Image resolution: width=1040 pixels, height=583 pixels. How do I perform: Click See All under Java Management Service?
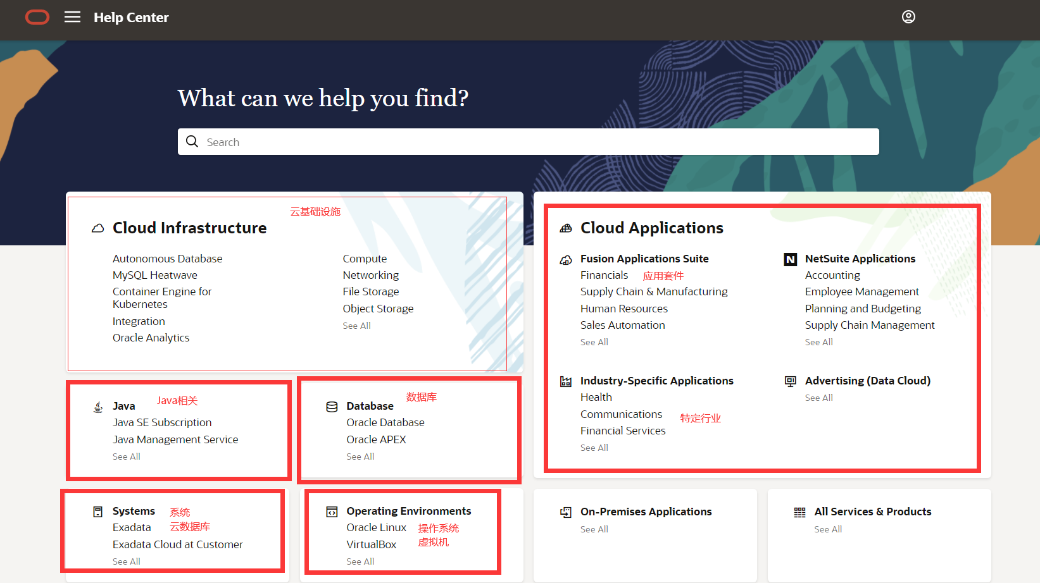(127, 457)
